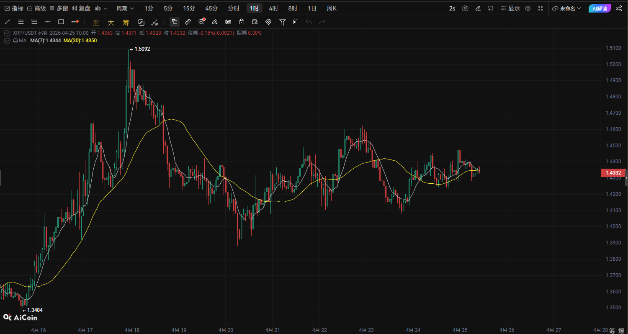Switch to the 周K timeframe
Screen dimensions: 628x334
click(332, 8)
